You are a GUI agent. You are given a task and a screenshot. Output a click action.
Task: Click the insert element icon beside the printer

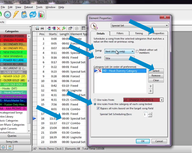coord(49,29)
